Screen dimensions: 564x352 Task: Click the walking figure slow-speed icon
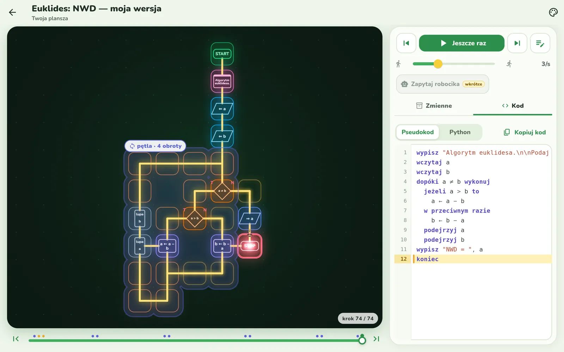[x=398, y=64]
